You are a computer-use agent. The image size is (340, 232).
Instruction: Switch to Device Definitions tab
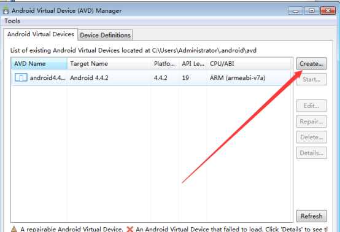pos(105,35)
